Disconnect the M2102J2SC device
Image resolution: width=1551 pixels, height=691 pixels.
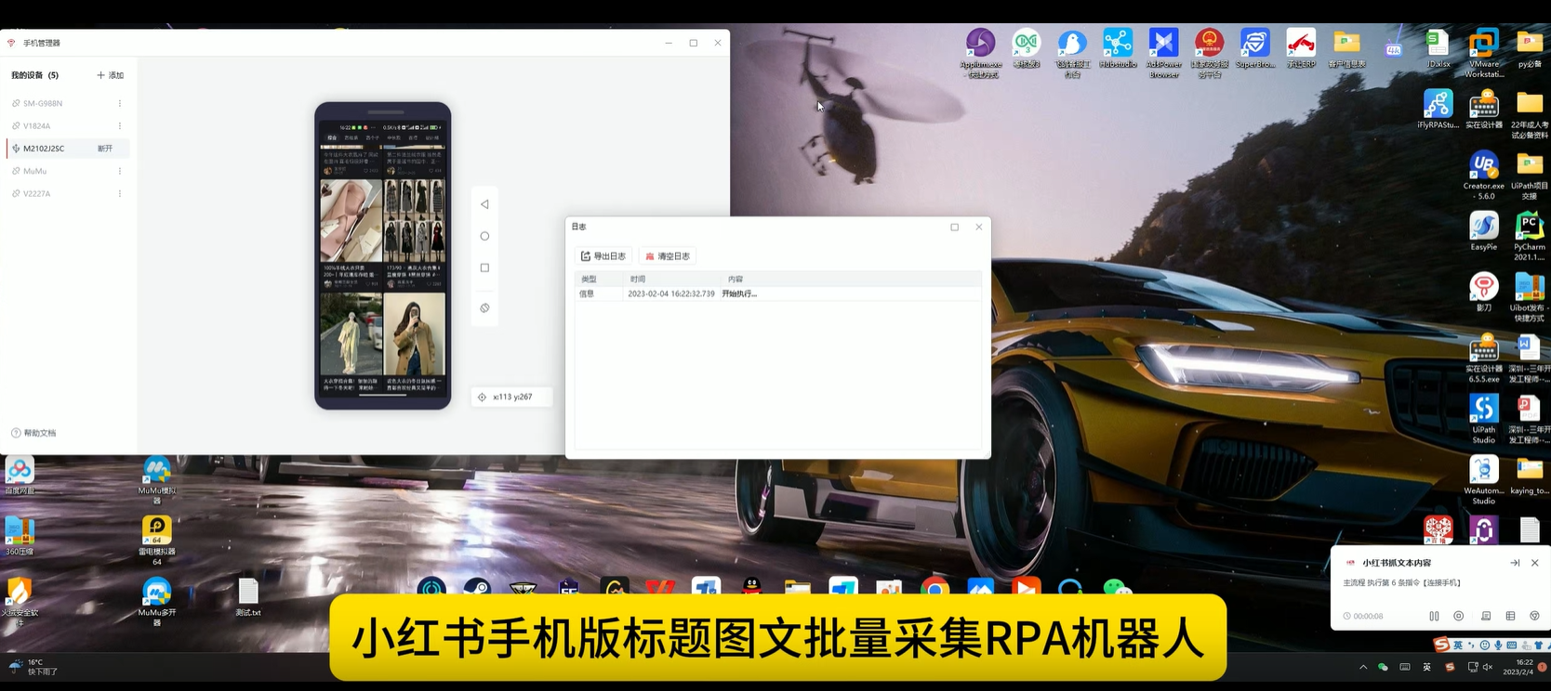pyautogui.click(x=105, y=149)
